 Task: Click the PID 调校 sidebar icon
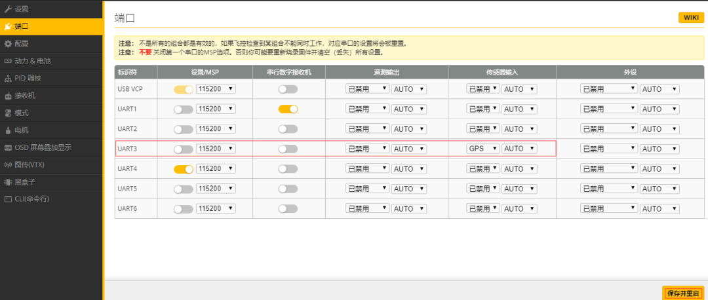[x=8, y=78]
